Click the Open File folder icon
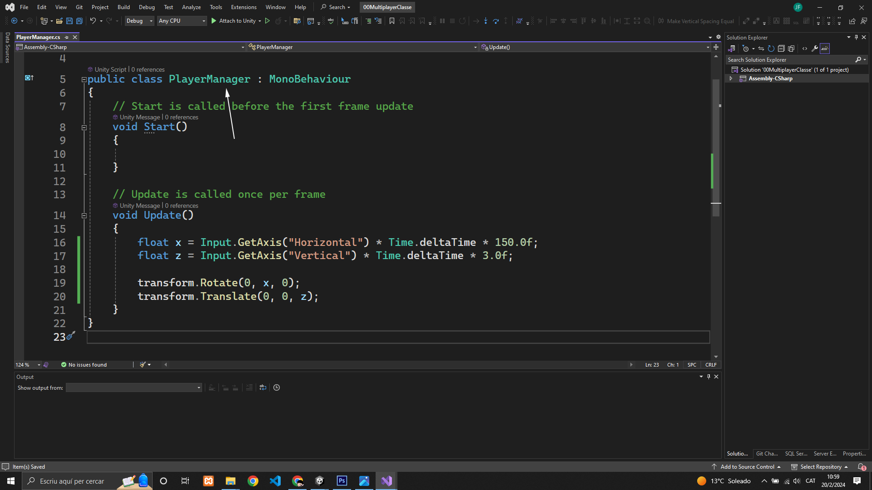Screen dimensions: 872x490 pos(59,21)
